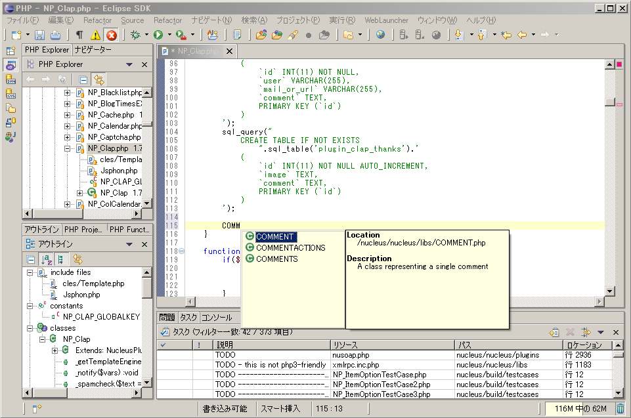The height and width of the screenshot is (418, 631).
Task: Toggle Link with Editor in PHP Explorer
Action: tap(98, 79)
